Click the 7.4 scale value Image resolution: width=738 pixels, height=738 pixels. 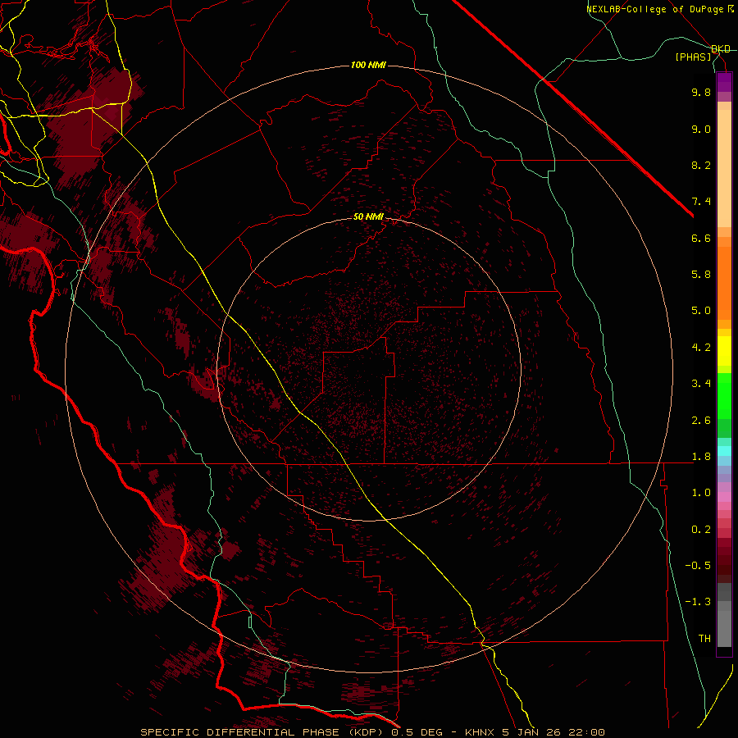pyautogui.click(x=701, y=202)
